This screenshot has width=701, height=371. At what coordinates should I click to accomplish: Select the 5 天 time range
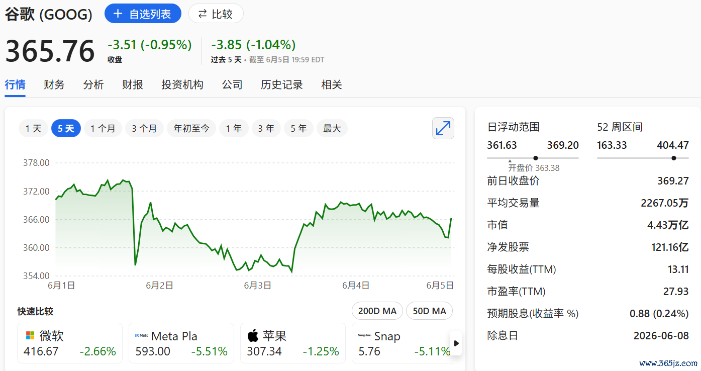click(x=66, y=129)
